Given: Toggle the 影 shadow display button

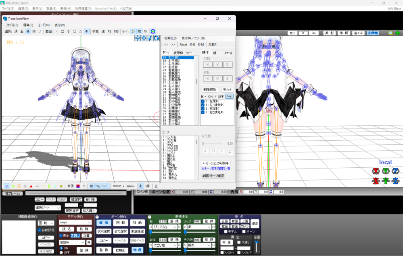Looking at the screenshot, I should (x=141, y=186).
